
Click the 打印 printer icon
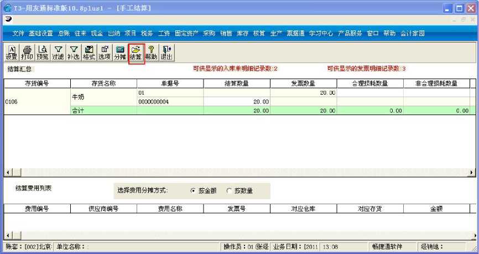pyautogui.click(x=27, y=53)
